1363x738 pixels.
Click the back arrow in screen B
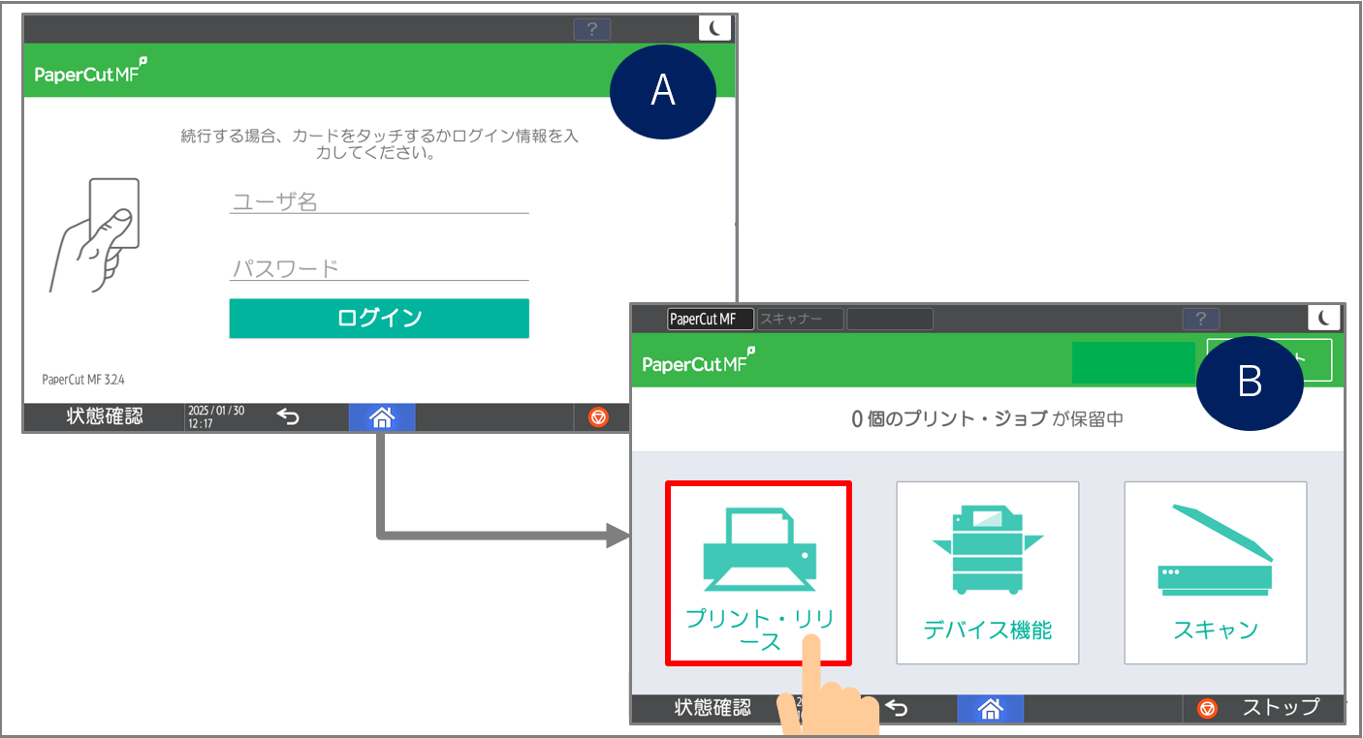coord(897,709)
